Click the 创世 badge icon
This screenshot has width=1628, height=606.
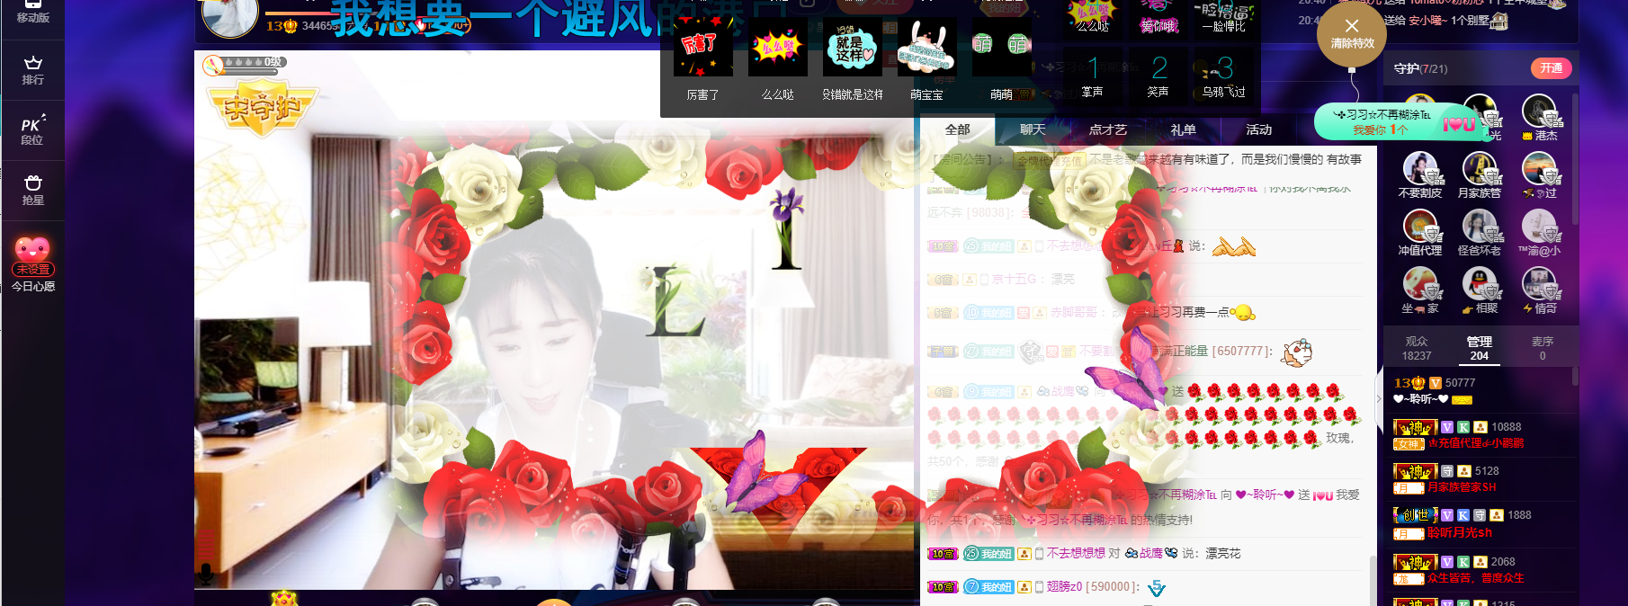tap(1415, 515)
